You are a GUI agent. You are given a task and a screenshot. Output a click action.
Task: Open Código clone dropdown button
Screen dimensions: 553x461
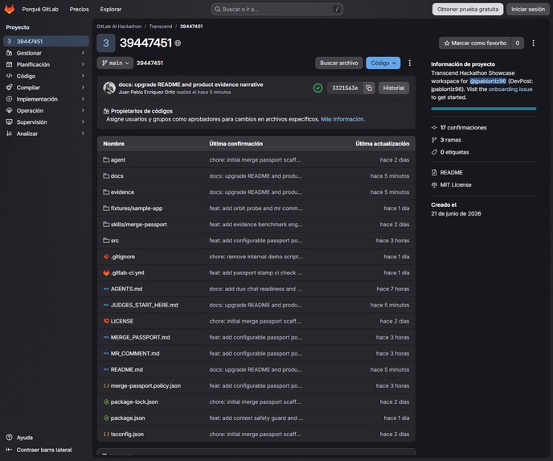coord(383,63)
